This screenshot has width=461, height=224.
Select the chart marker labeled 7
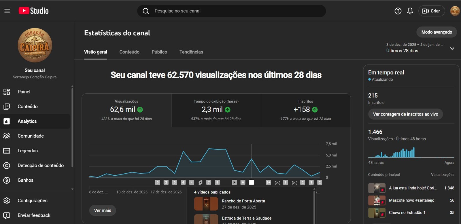point(209,182)
